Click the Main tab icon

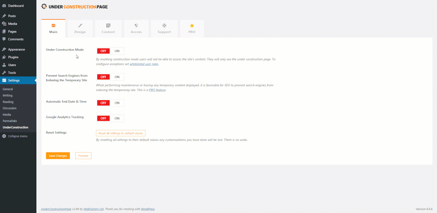tap(53, 25)
